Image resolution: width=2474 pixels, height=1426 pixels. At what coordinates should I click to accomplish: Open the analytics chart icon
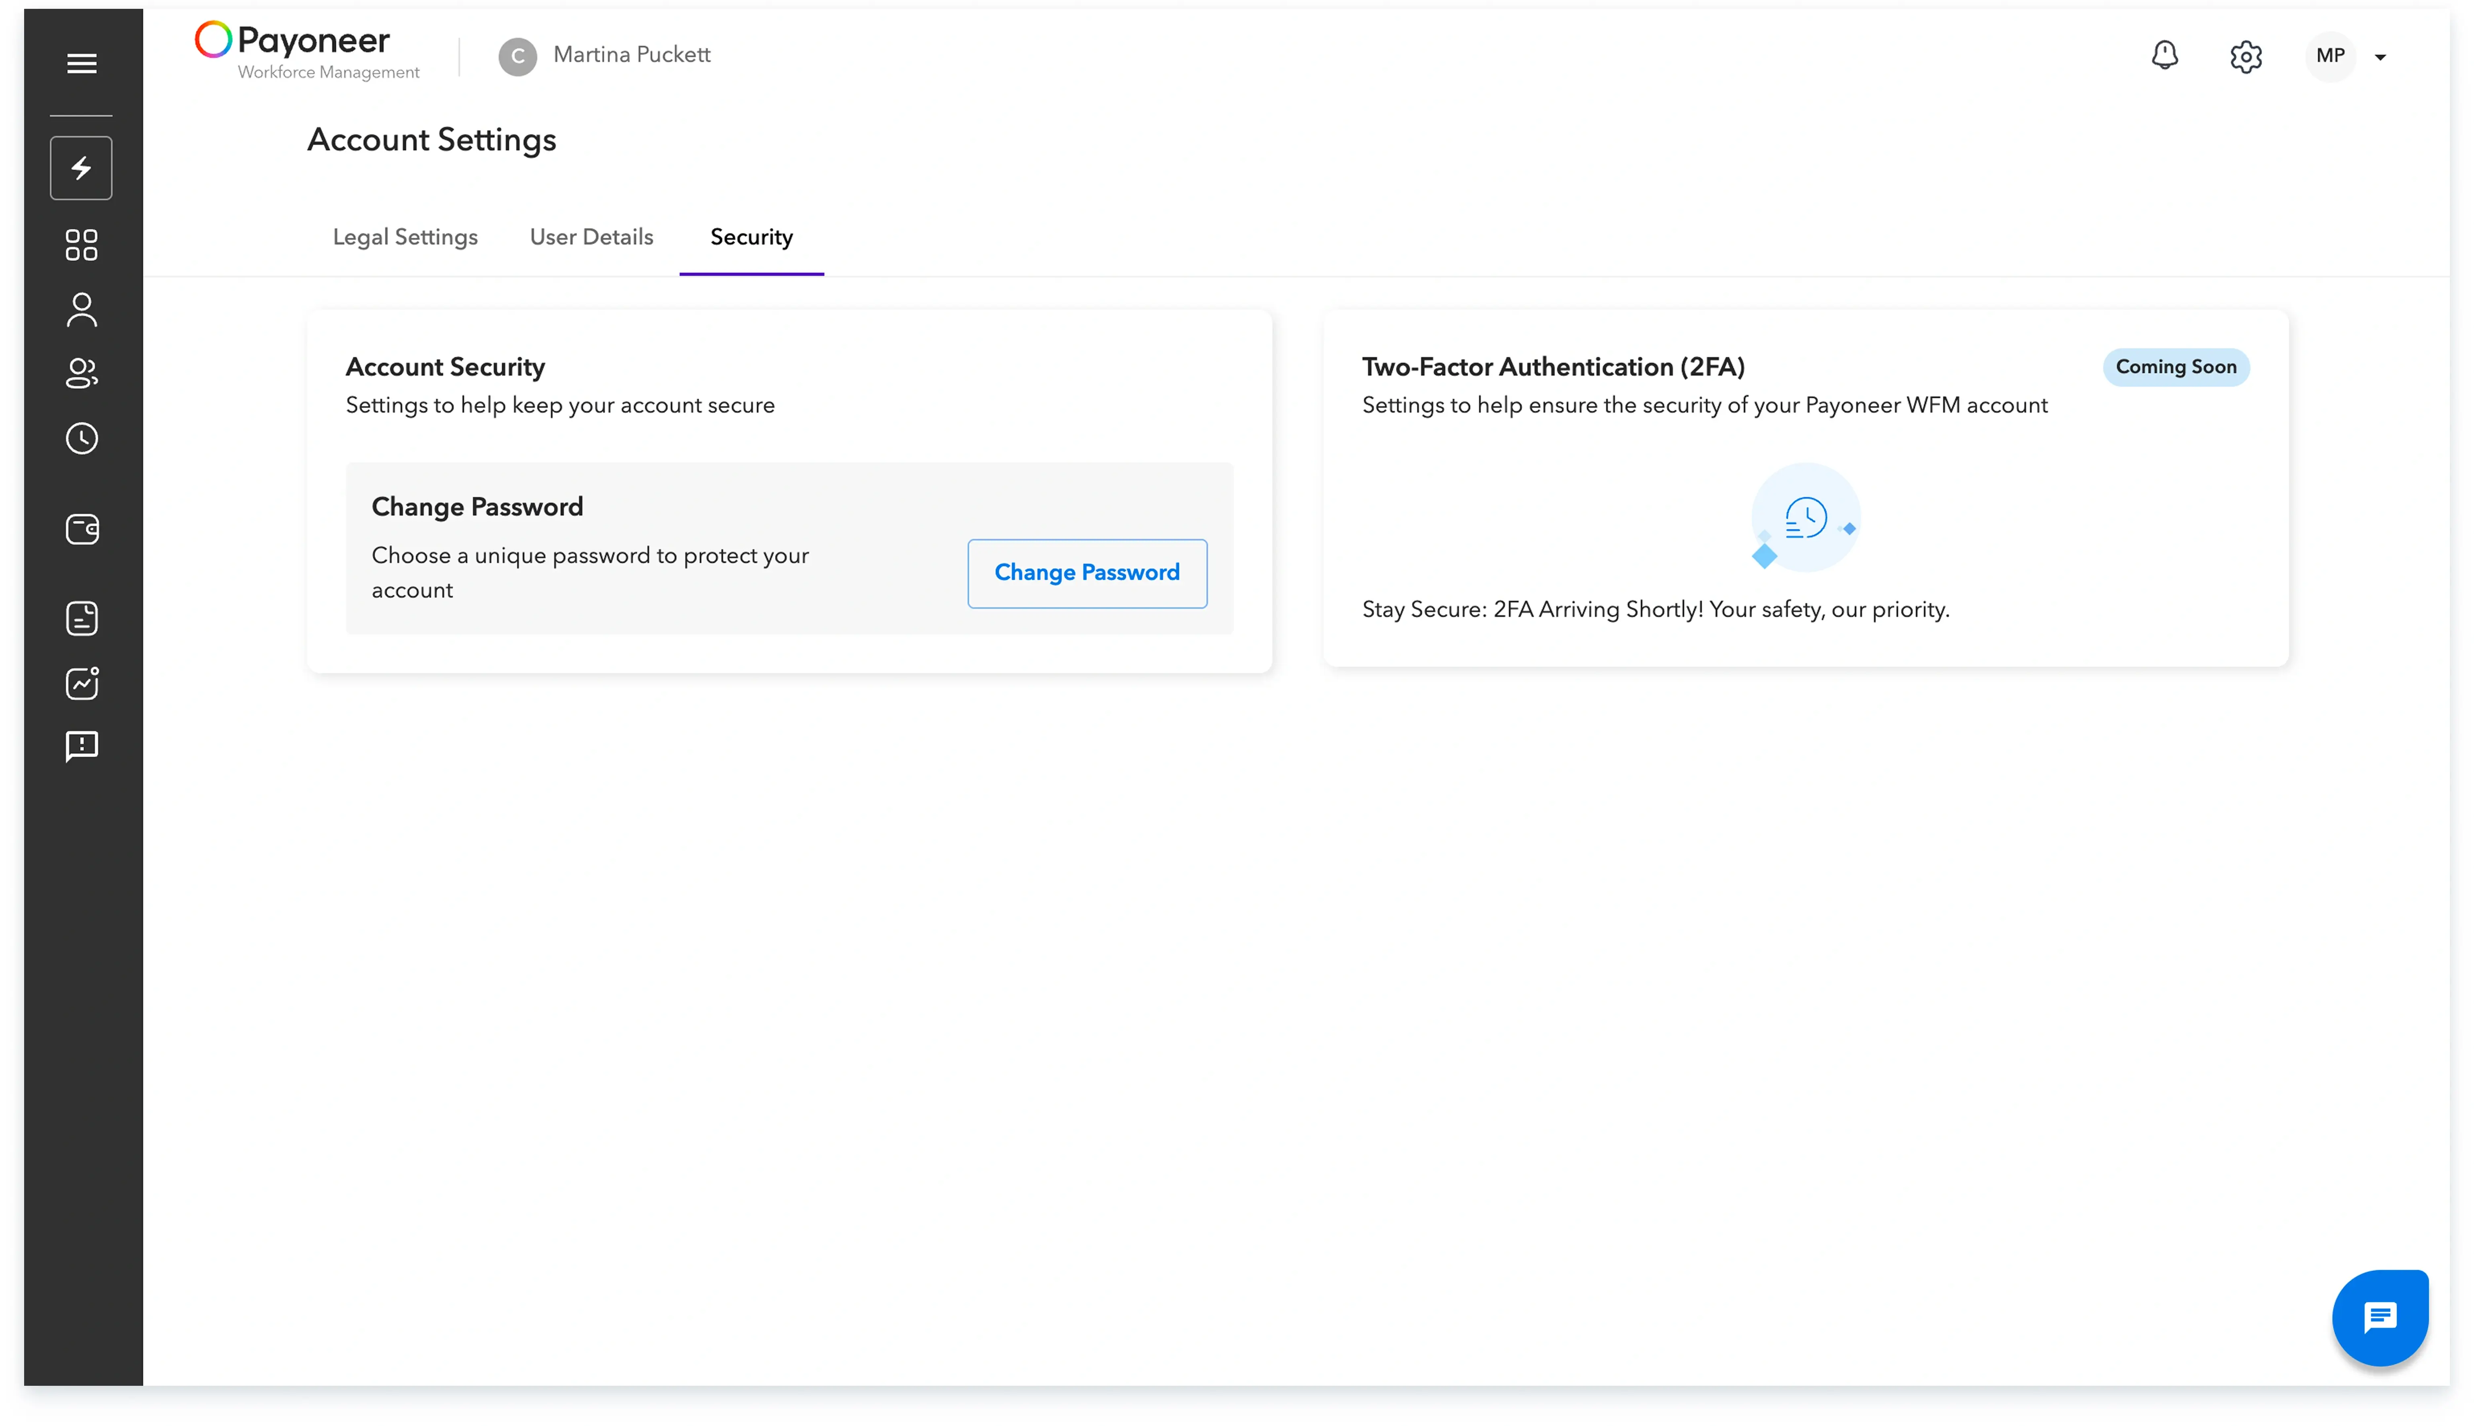(81, 683)
